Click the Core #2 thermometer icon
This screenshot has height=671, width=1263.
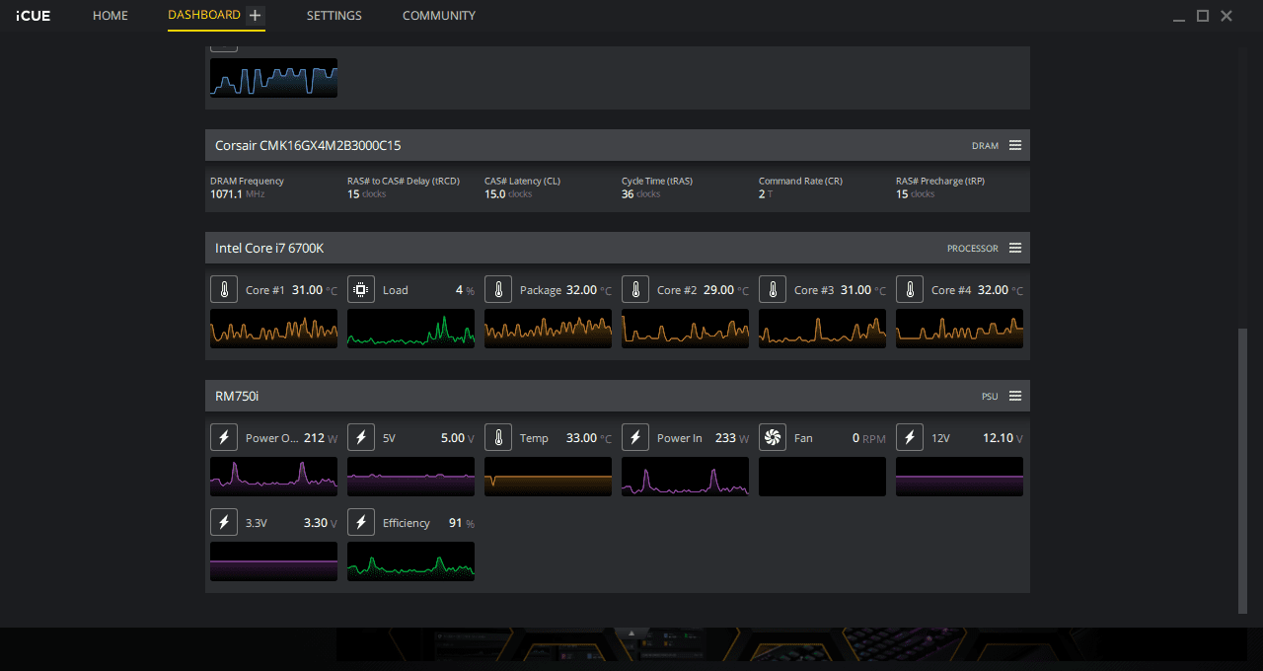pos(635,290)
